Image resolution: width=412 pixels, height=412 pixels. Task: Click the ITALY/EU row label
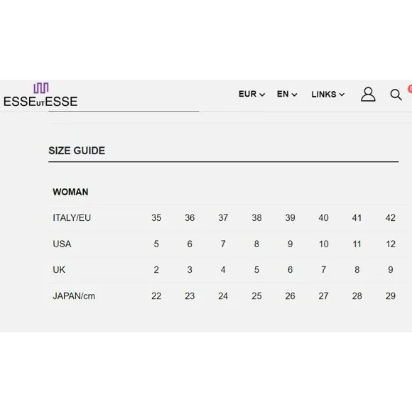click(72, 218)
